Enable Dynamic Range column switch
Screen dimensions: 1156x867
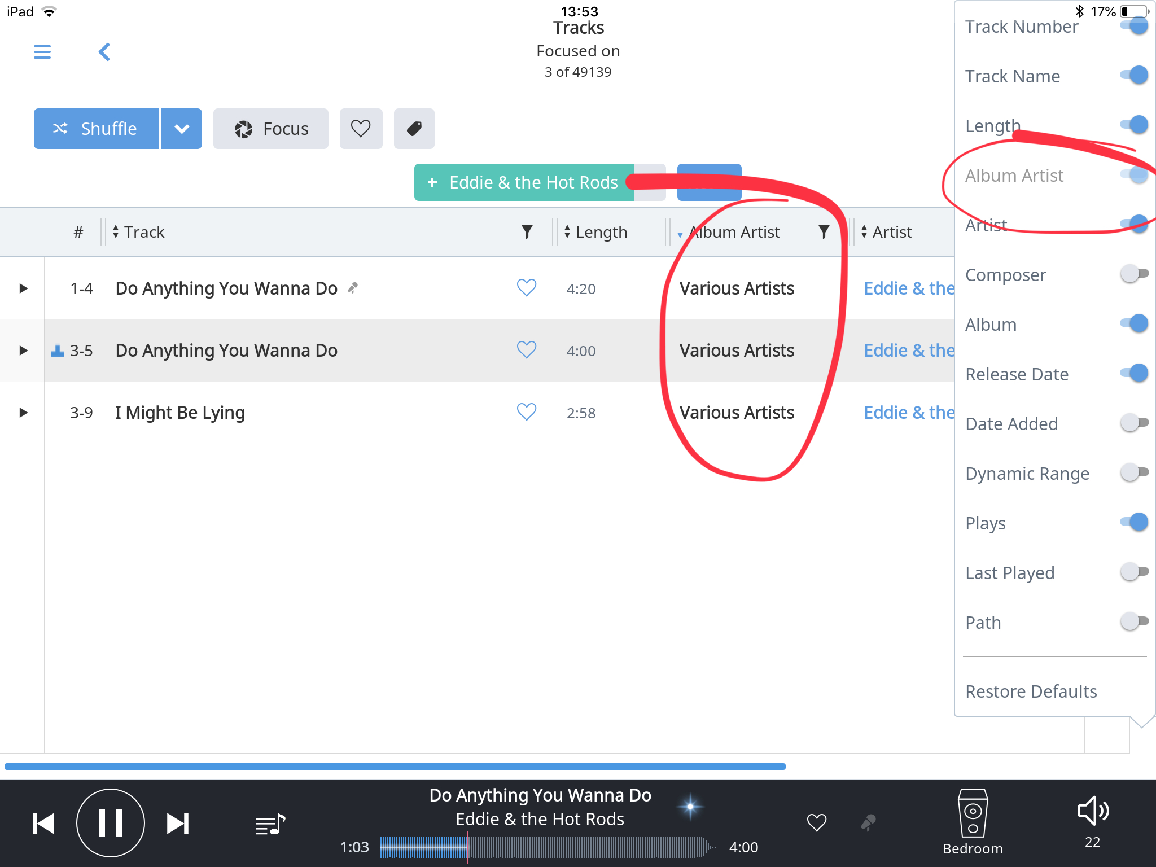click(1135, 472)
